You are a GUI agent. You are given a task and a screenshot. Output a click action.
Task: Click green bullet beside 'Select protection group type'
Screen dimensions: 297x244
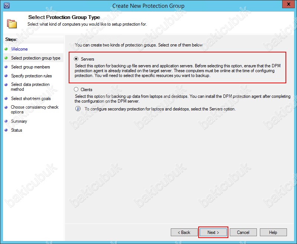[6, 58]
